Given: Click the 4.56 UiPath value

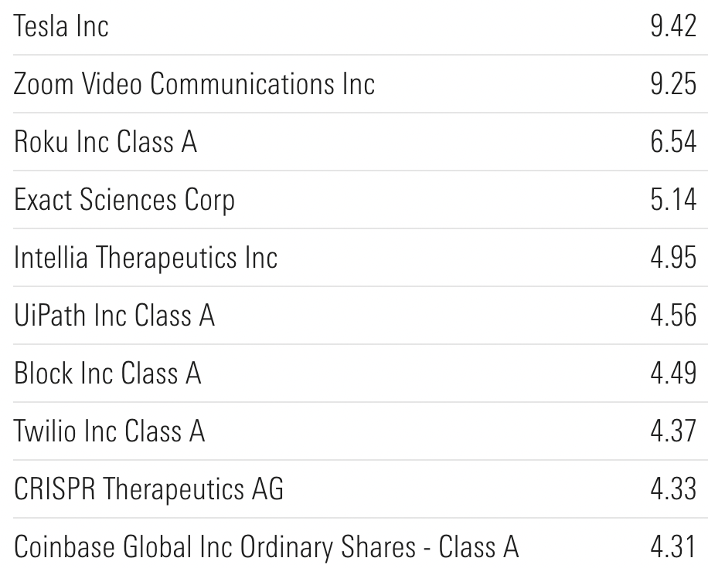Looking at the screenshot, I should pyautogui.click(x=673, y=315).
